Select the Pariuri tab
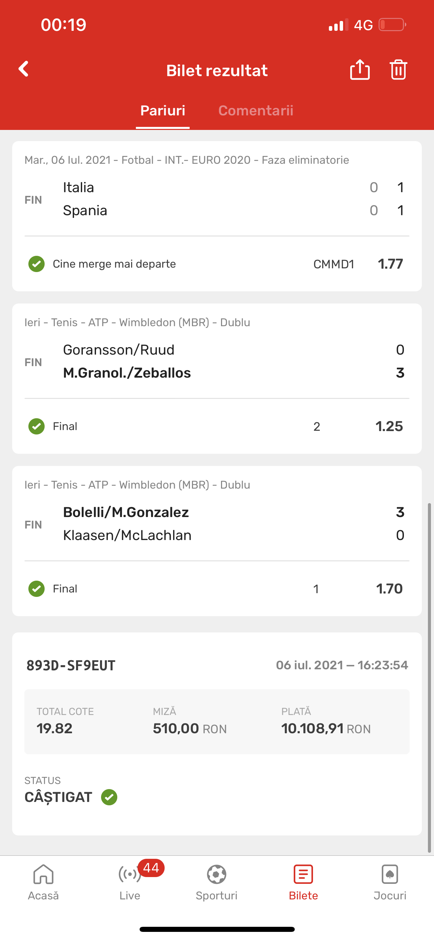This screenshot has height=940, width=434. point(163,111)
